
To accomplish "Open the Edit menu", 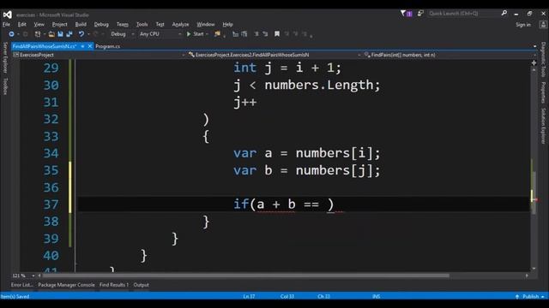I will (22, 25).
